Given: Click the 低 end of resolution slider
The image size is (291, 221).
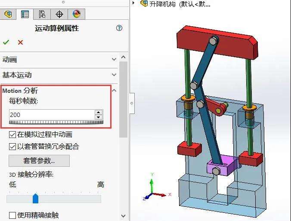Looking at the screenshot, I should pyautogui.click(x=12, y=184).
